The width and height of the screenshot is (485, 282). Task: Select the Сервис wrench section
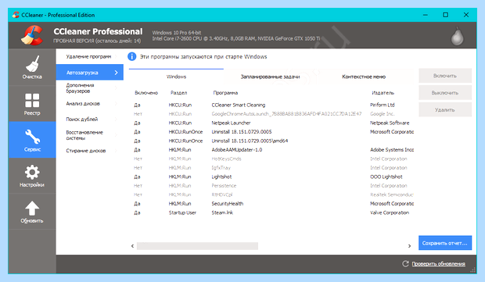[32, 140]
